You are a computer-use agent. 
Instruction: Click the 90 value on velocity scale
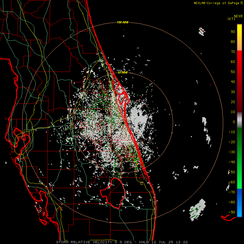[x=233, y=32]
